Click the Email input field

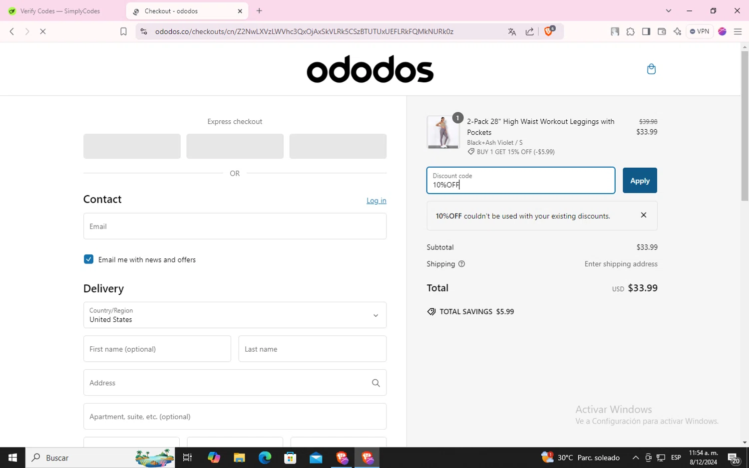235,226
